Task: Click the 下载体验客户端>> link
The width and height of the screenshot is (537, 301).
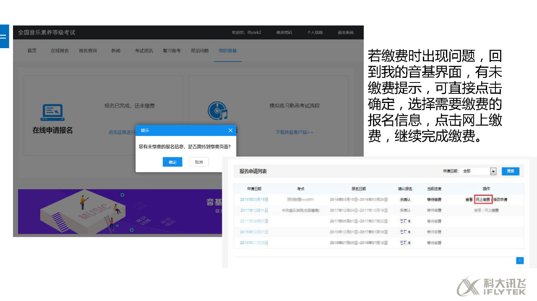Action: [295, 132]
